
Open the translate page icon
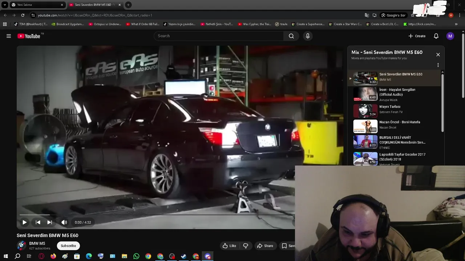tap(367, 15)
